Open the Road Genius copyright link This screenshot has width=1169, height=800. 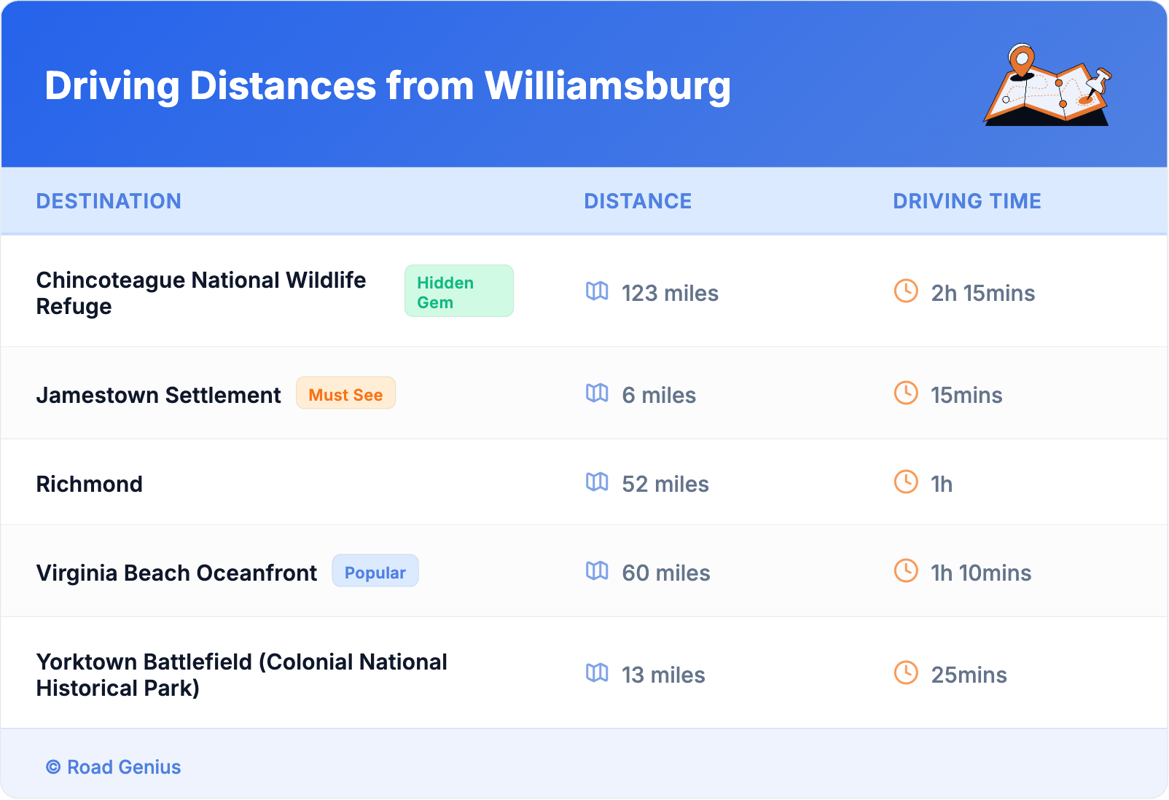114,767
